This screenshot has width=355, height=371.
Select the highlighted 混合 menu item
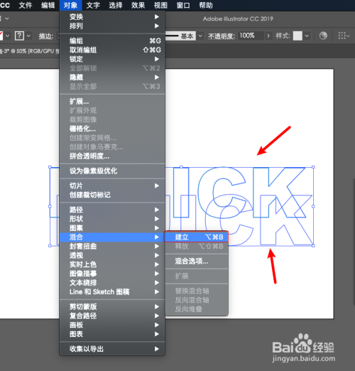(112, 237)
